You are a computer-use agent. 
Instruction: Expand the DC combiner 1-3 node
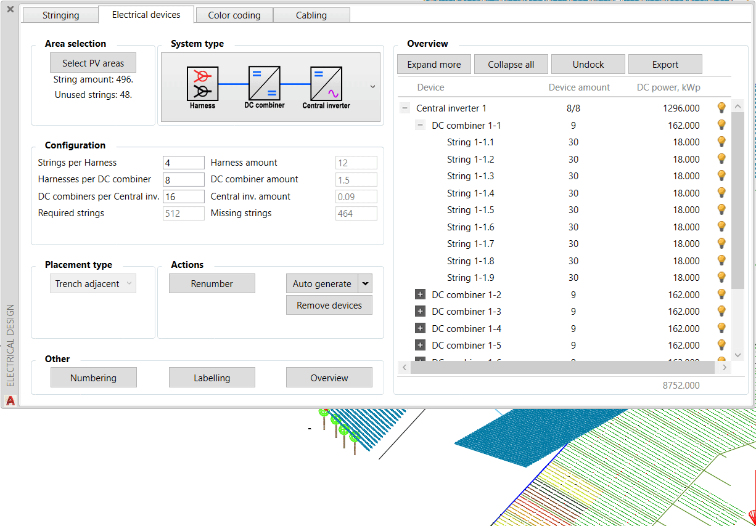[x=421, y=311]
